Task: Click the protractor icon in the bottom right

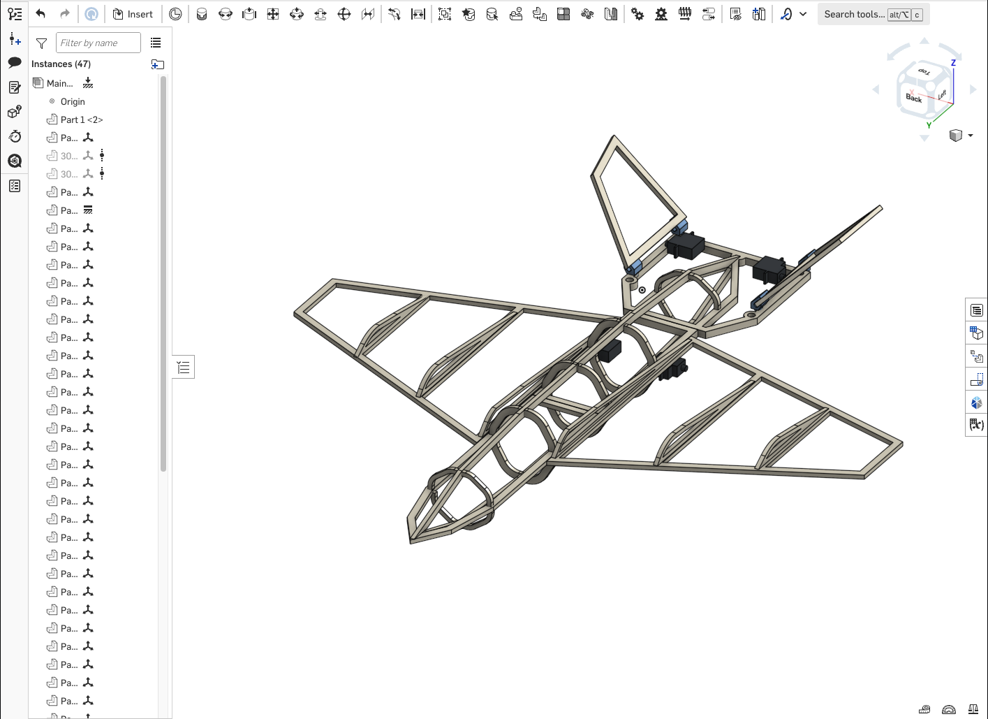Action: 948,709
